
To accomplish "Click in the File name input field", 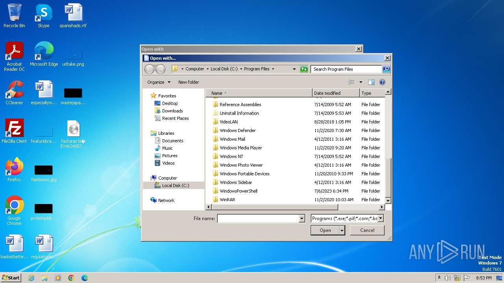I will point(258,219).
